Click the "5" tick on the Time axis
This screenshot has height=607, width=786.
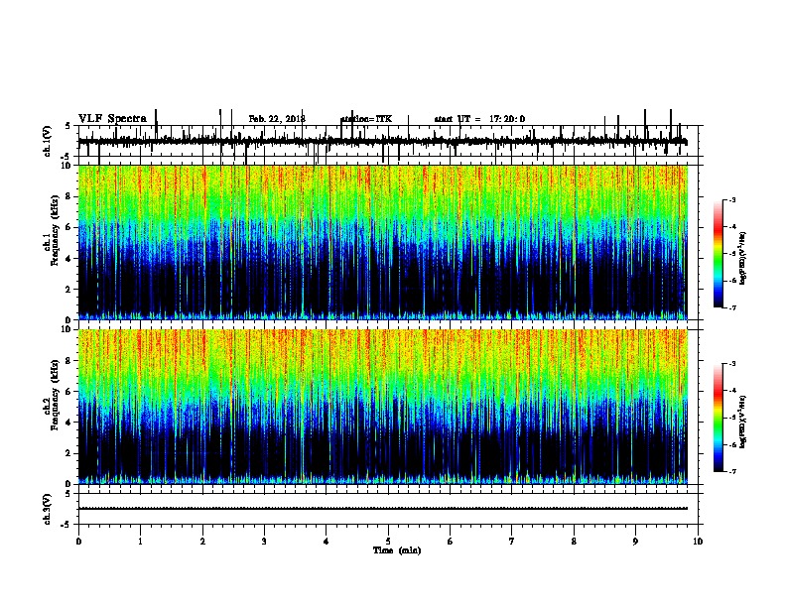point(388,542)
